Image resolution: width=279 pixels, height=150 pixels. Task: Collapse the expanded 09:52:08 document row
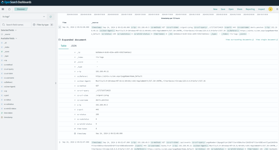tap(60, 27)
